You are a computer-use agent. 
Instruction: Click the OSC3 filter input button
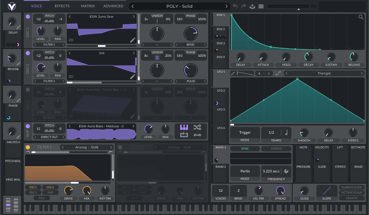click(34, 192)
